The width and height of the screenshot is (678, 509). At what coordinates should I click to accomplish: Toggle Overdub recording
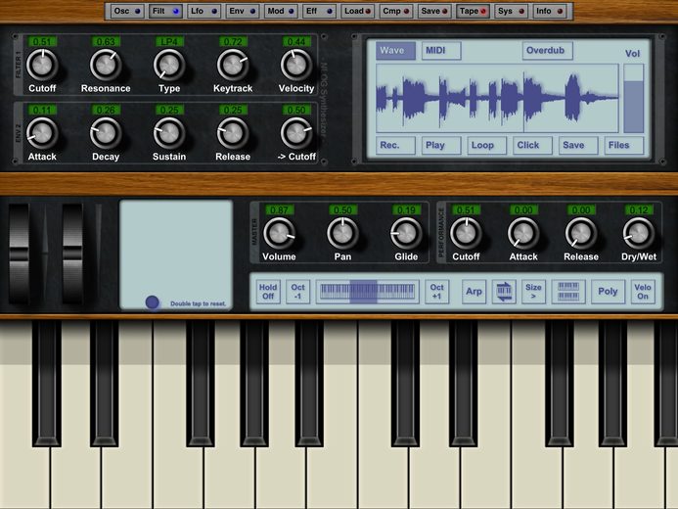point(548,51)
